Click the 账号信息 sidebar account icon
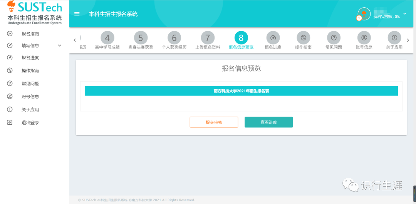Viewport: 416px width, 204px height. tap(10, 97)
